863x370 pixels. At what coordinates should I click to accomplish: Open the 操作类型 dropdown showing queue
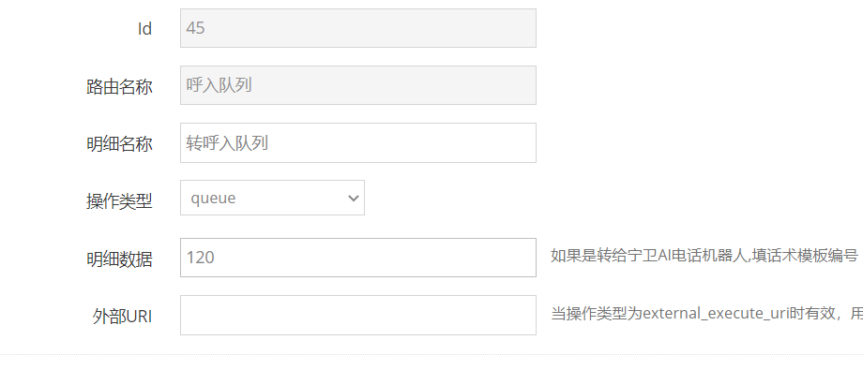click(272, 198)
